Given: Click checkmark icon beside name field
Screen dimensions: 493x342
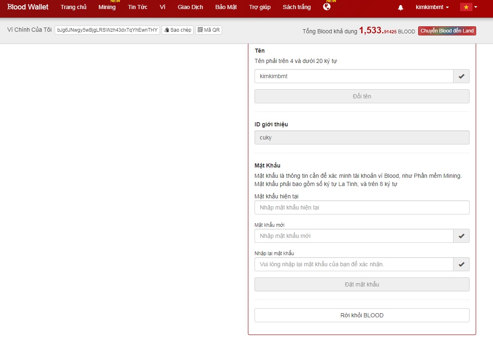Looking at the screenshot, I should (461, 76).
